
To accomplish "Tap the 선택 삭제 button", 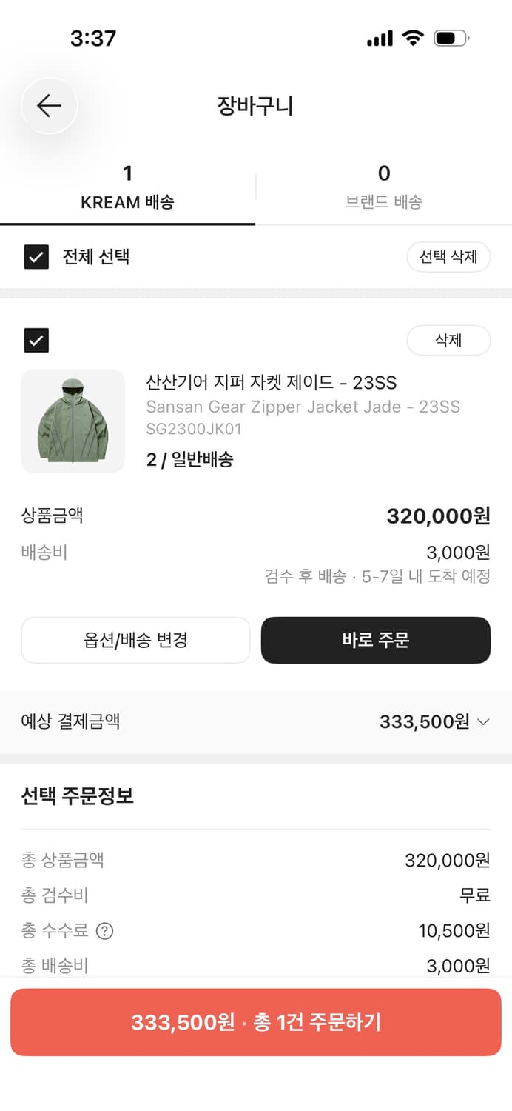I will tap(448, 257).
